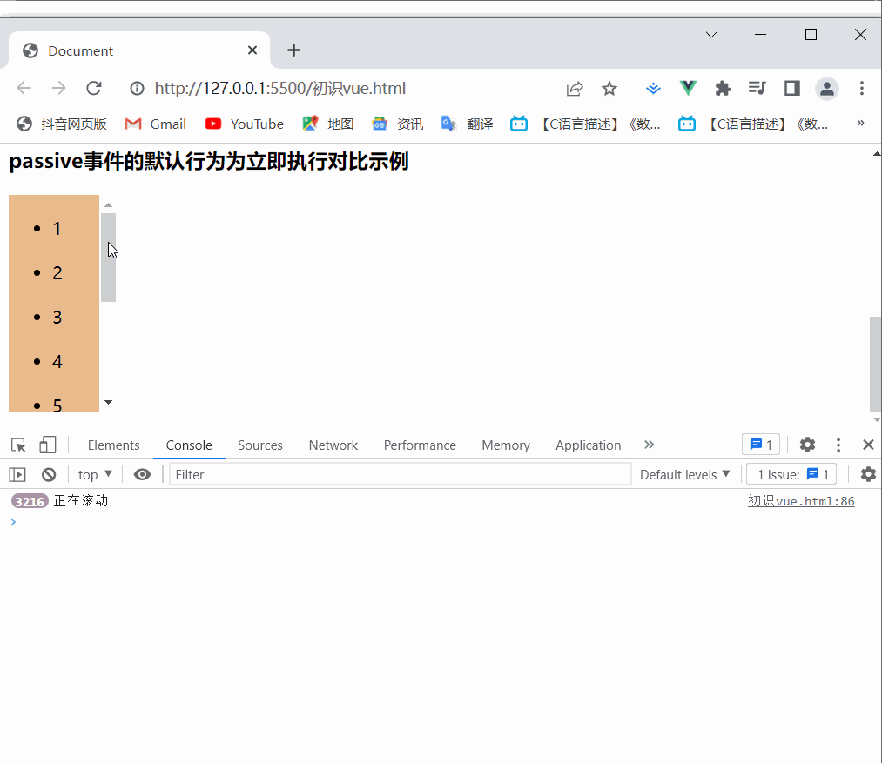The width and height of the screenshot is (882, 763).
Task: Switch to Console tab
Action: coord(189,445)
